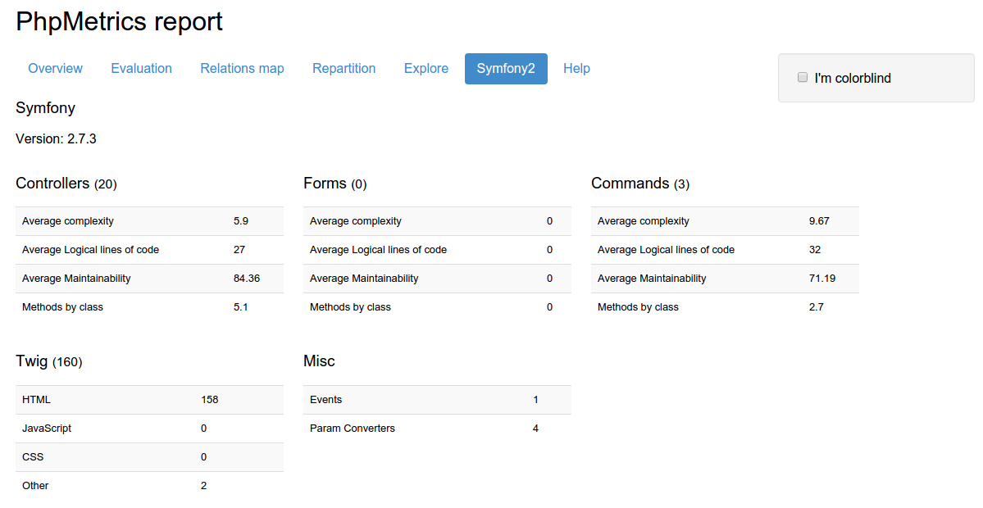Click the Forms (0) heading
Image resolution: width=983 pixels, height=508 pixels.
(334, 184)
